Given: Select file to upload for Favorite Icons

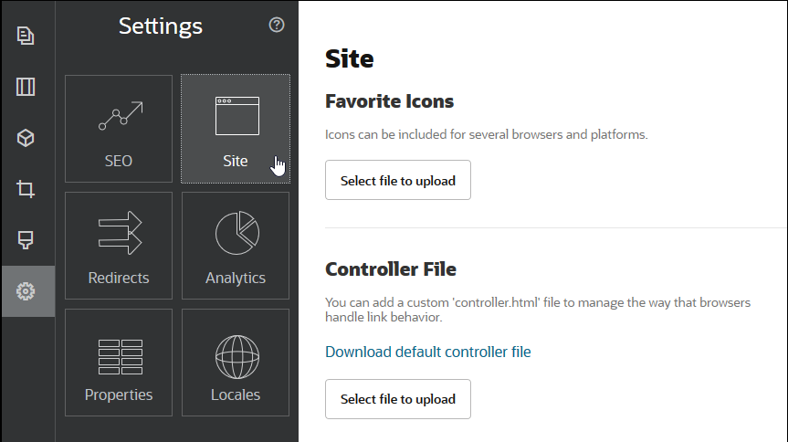Looking at the screenshot, I should [397, 181].
